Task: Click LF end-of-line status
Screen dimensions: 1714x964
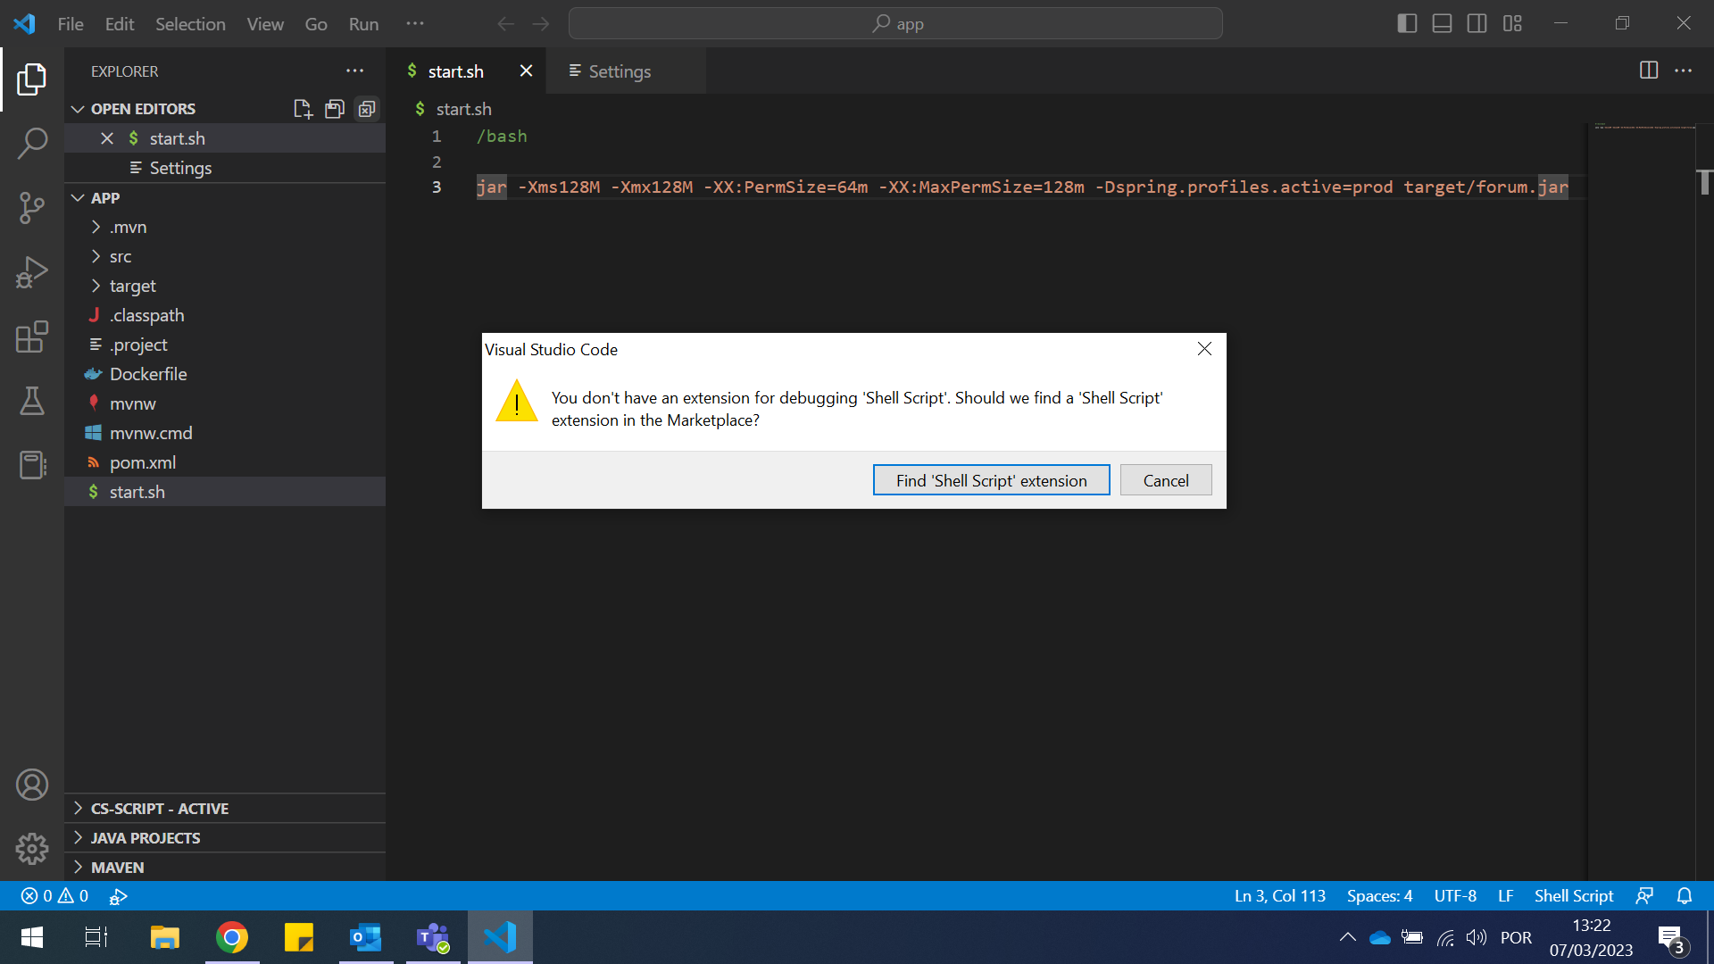Action: tap(1505, 895)
